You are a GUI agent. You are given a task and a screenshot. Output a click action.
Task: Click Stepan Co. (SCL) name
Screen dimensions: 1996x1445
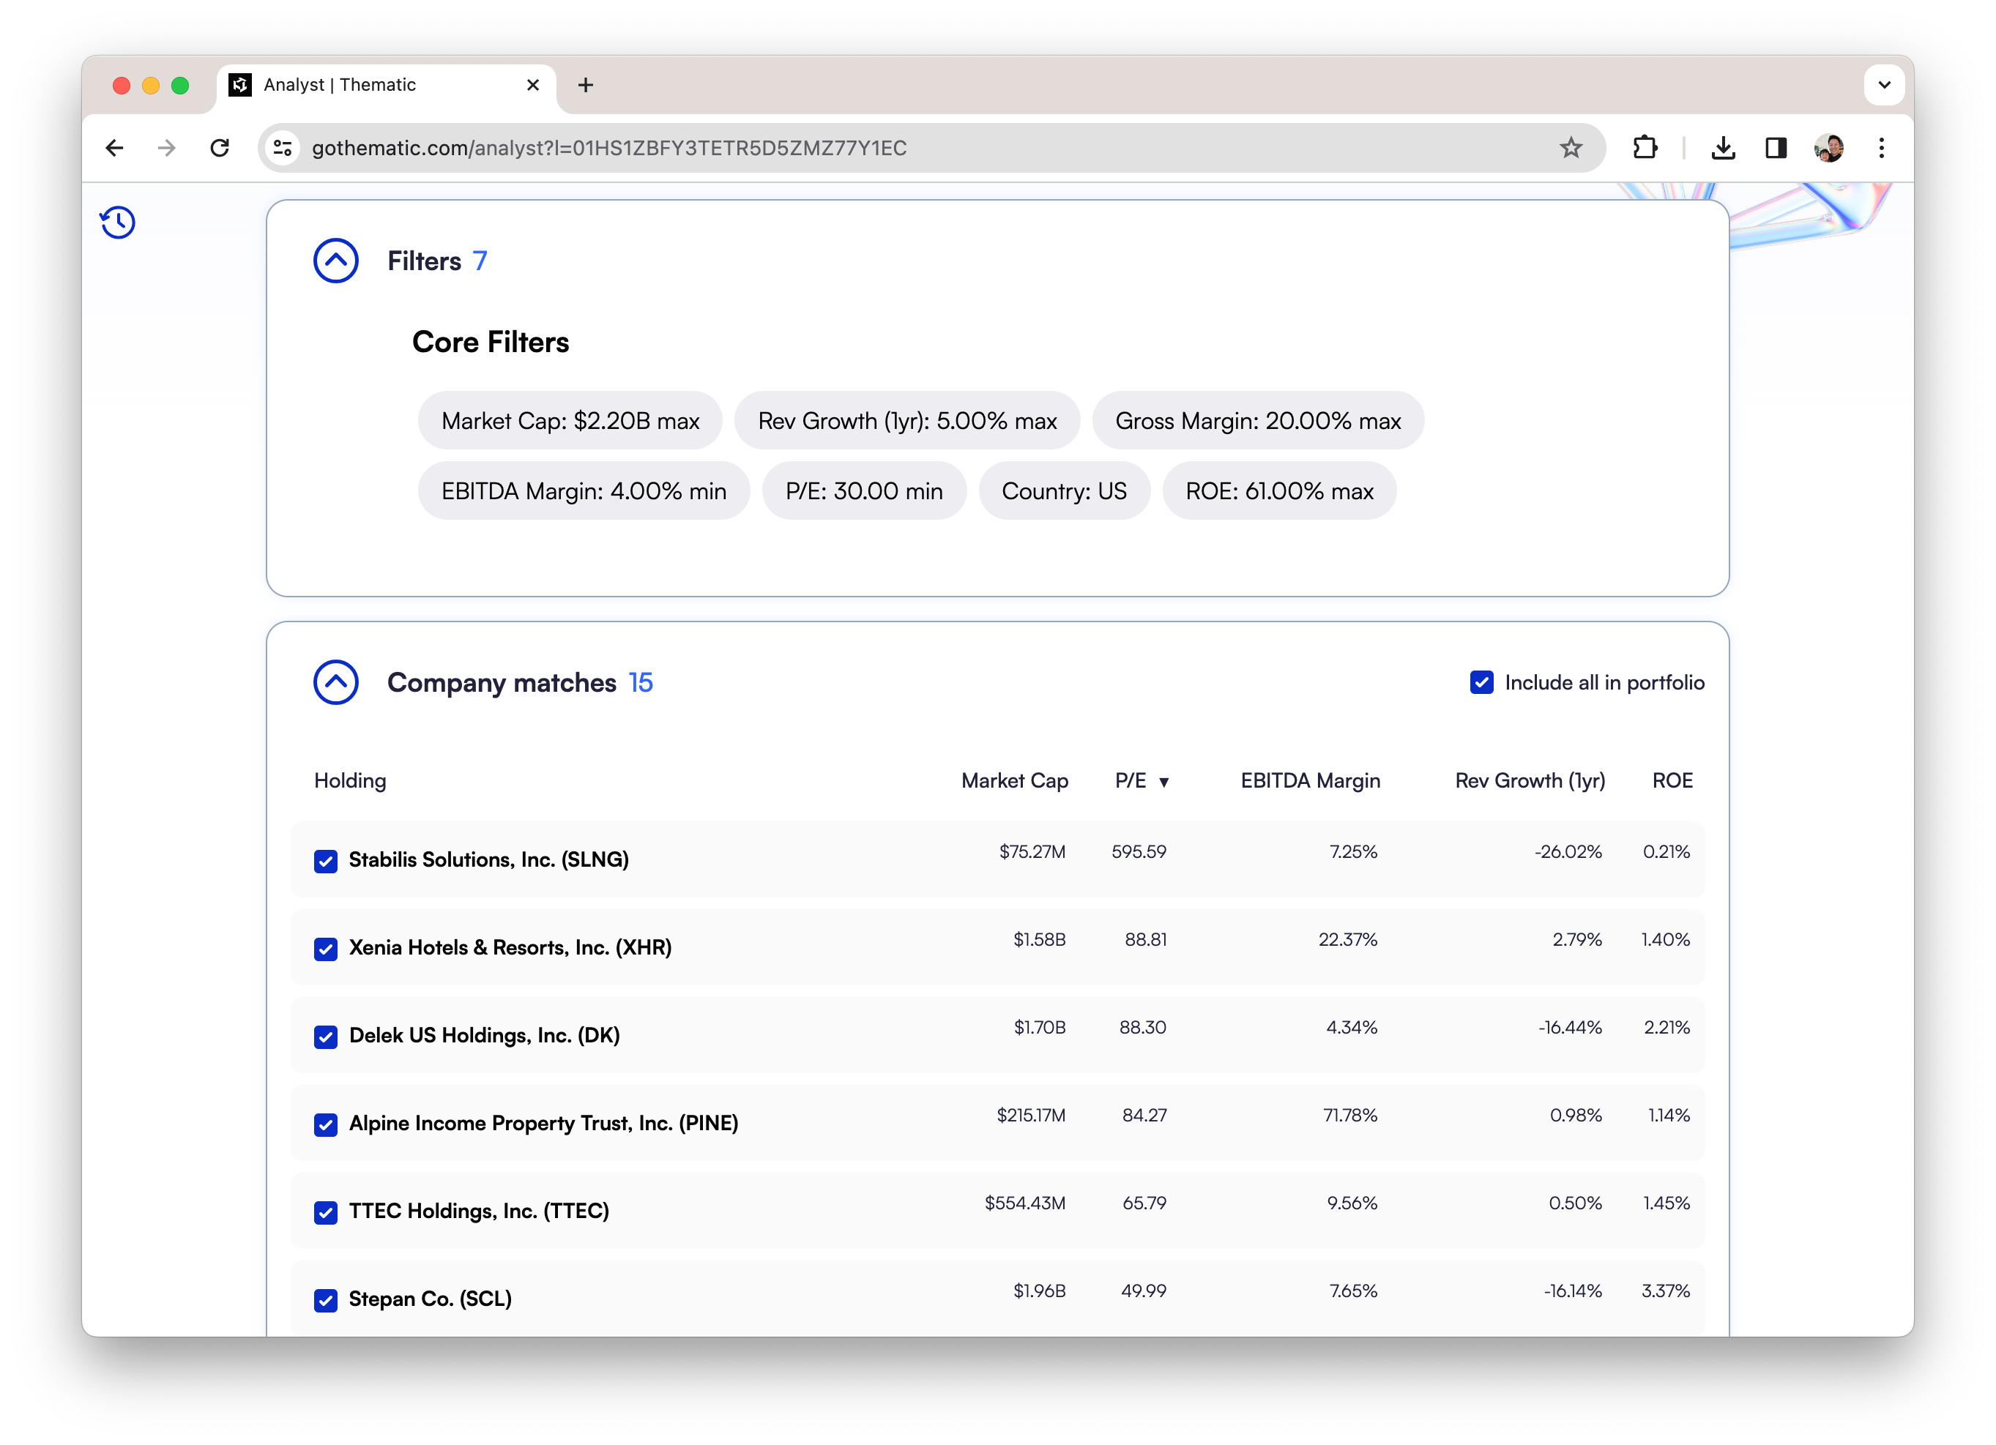pos(431,1300)
